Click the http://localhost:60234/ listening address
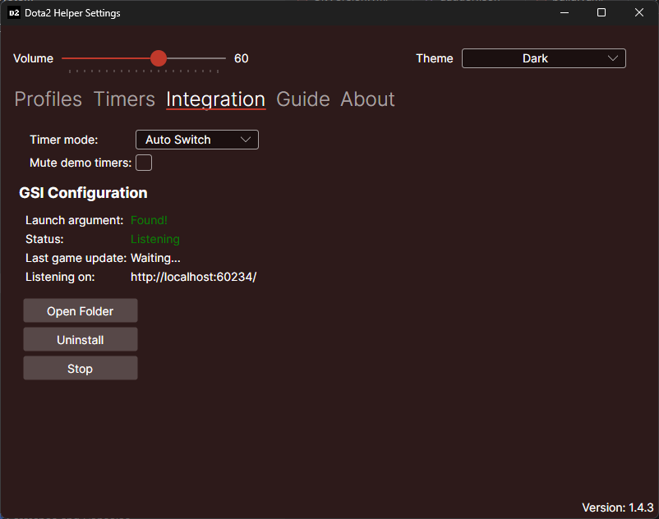 (194, 277)
